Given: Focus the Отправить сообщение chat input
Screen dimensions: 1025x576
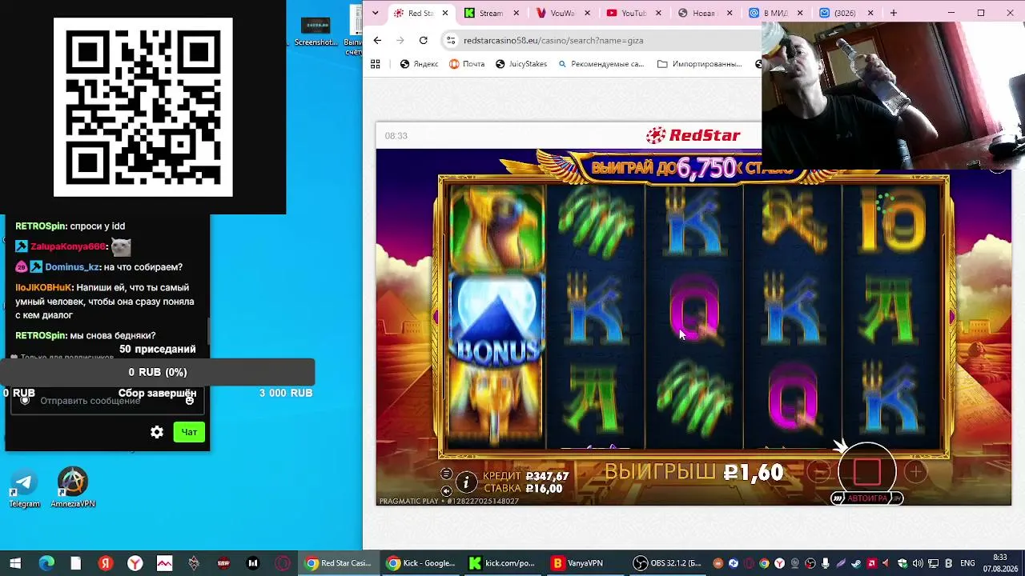Looking at the screenshot, I should pos(107,401).
